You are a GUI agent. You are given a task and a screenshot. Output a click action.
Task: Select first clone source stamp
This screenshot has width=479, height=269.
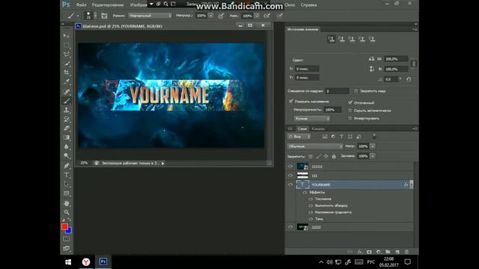coord(332,39)
